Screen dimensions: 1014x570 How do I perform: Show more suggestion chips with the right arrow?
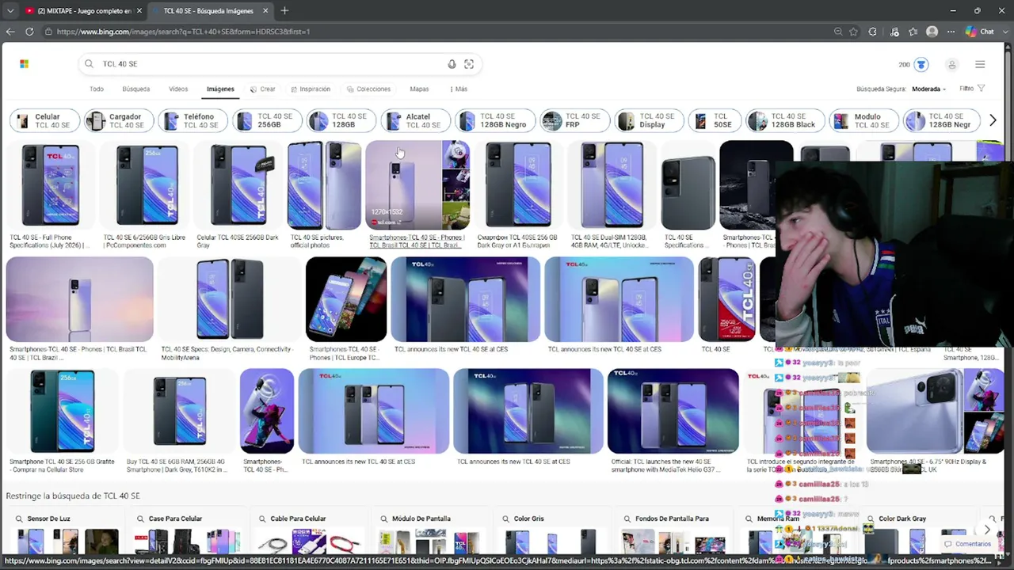(993, 120)
